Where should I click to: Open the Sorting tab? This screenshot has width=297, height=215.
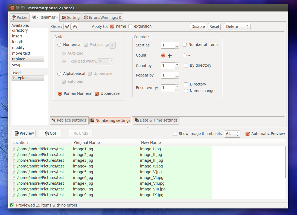[x=71, y=17]
